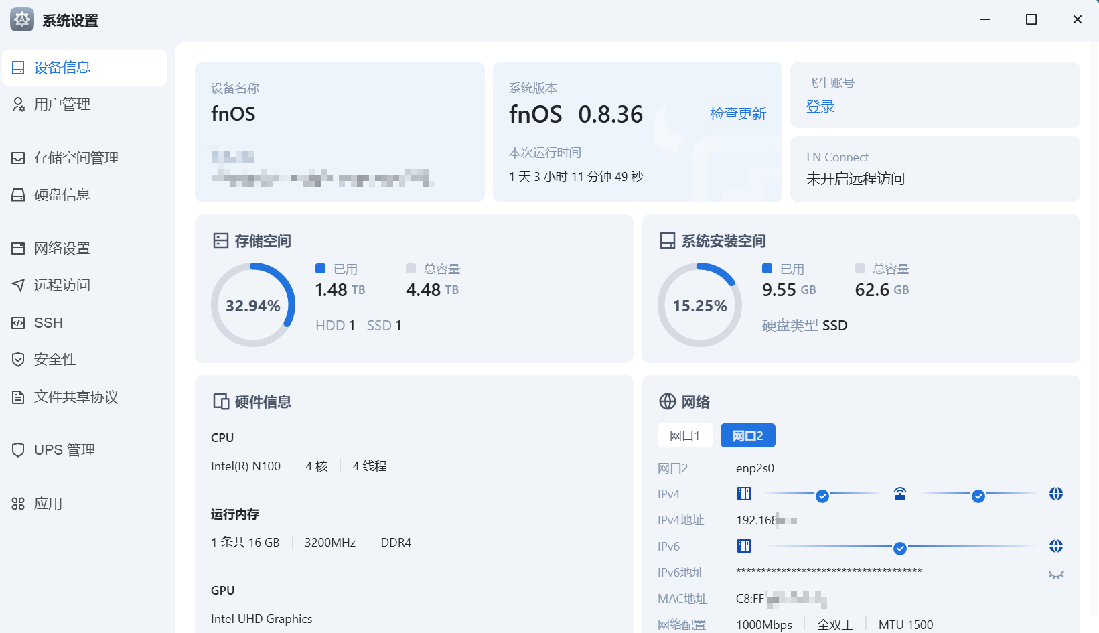Click the 存储空间管理 sidebar icon
The image size is (1099, 633).
point(18,158)
